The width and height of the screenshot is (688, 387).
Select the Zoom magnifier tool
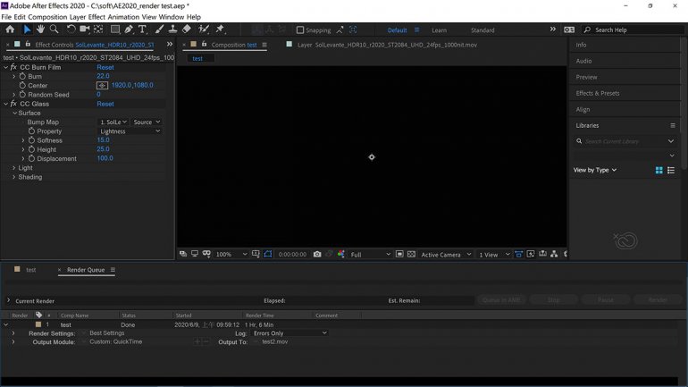pyautogui.click(x=55, y=29)
